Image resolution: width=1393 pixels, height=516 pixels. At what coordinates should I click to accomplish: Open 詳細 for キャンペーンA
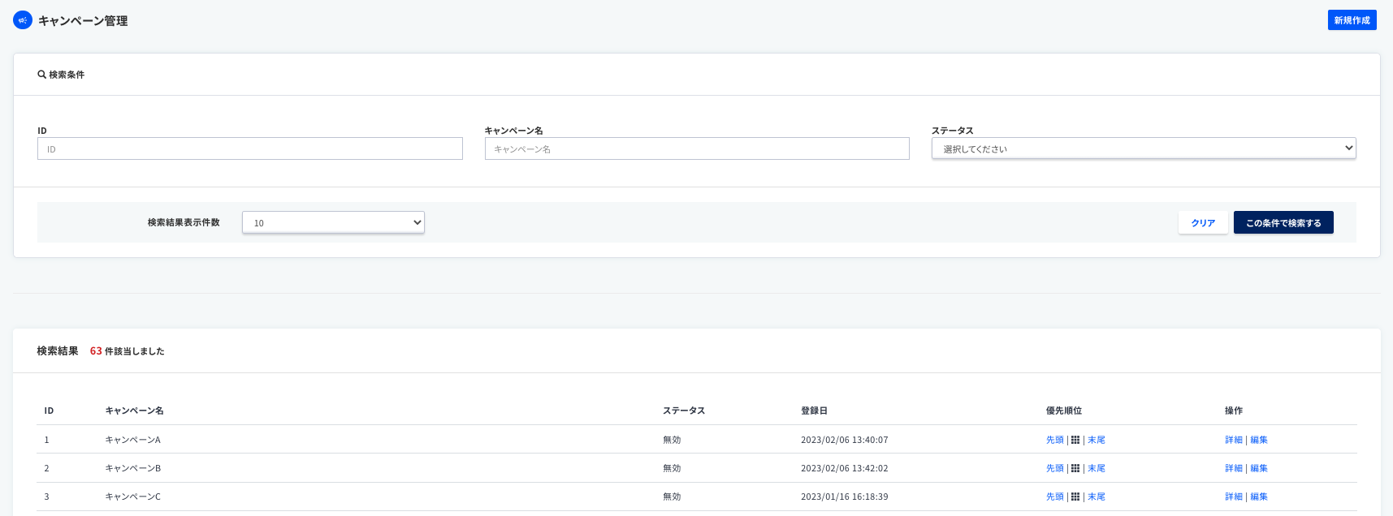click(x=1234, y=440)
